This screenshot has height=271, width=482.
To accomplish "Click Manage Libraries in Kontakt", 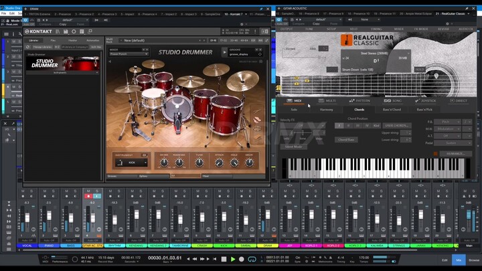I will point(42,47).
